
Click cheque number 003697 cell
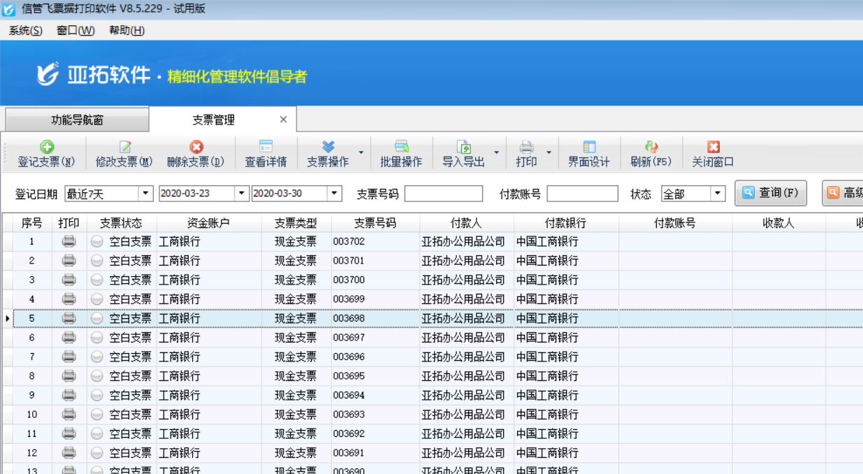(375, 337)
